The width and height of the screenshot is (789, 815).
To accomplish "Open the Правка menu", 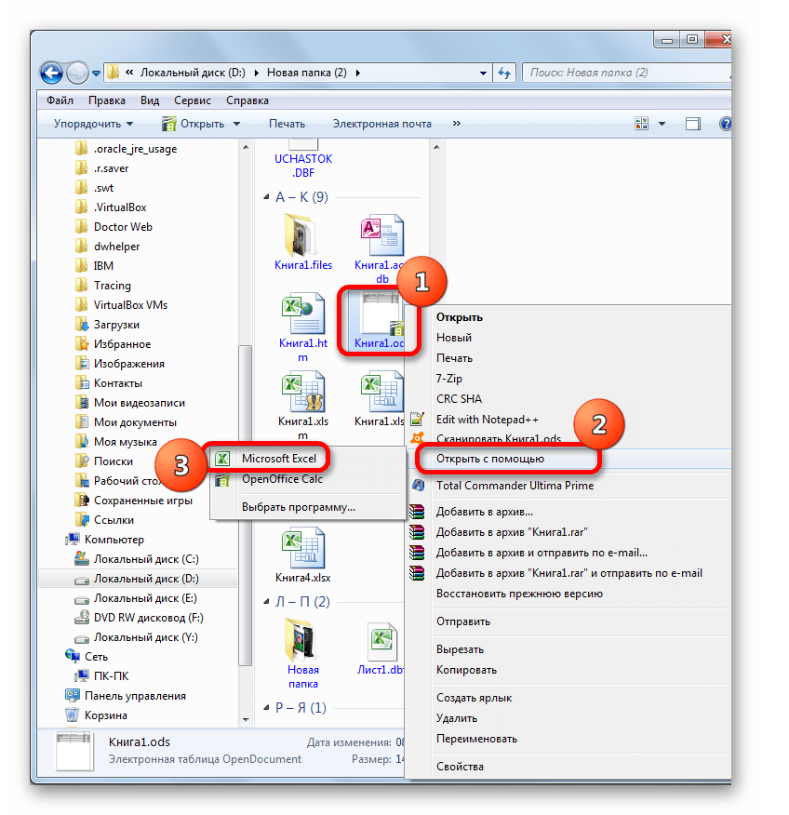I will click(107, 100).
